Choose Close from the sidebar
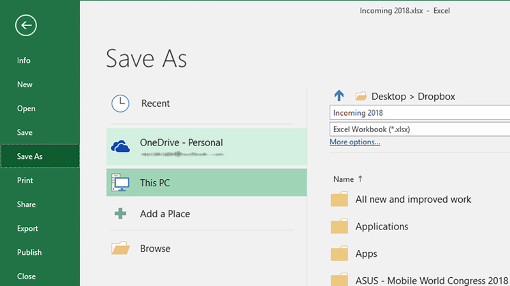Image resolution: width=510 pixels, height=286 pixels. coord(26,276)
